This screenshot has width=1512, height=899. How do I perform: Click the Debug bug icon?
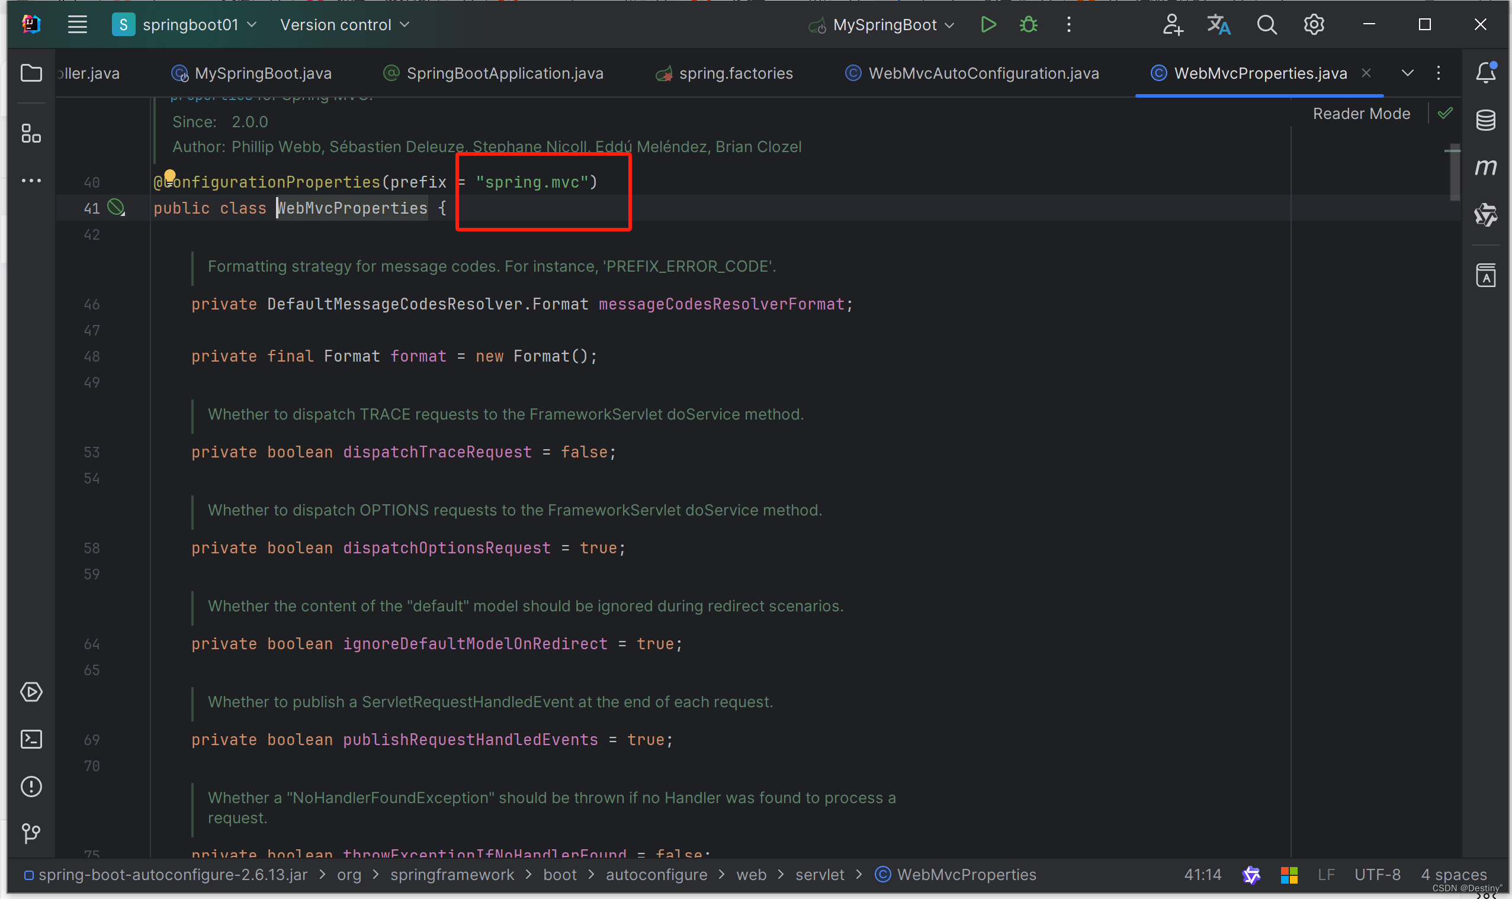tap(1028, 25)
